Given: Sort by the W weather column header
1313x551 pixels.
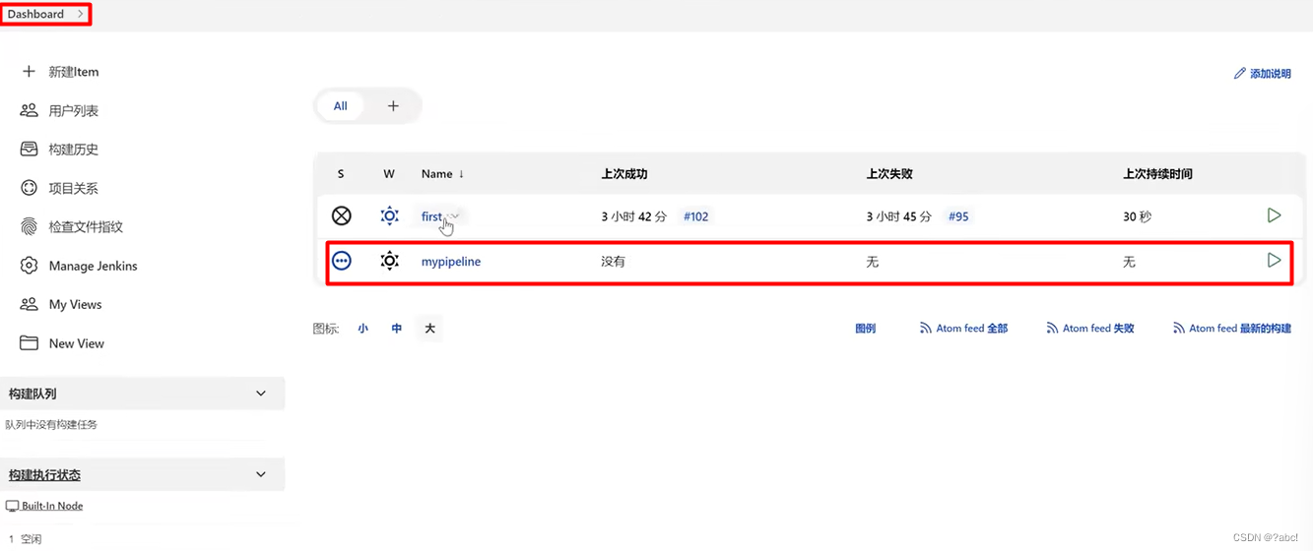Looking at the screenshot, I should click(x=389, y=174).
